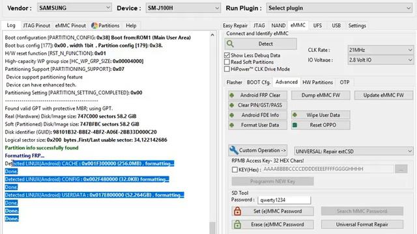This screenshot has width=417, height=234.
Task: Click the Clear PIN/GST/PASS button
Action: tap(258, 105)
